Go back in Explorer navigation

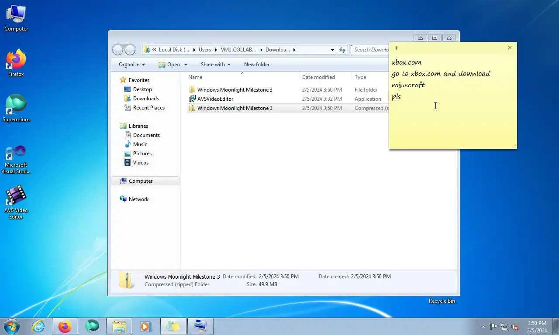pyautogui.click(x=118, y=50)
